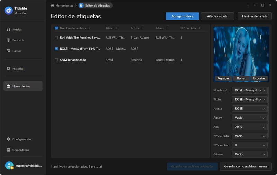277x175 pixels.
Task: Click Guardar en archivos originales
Action: point(192,166)
